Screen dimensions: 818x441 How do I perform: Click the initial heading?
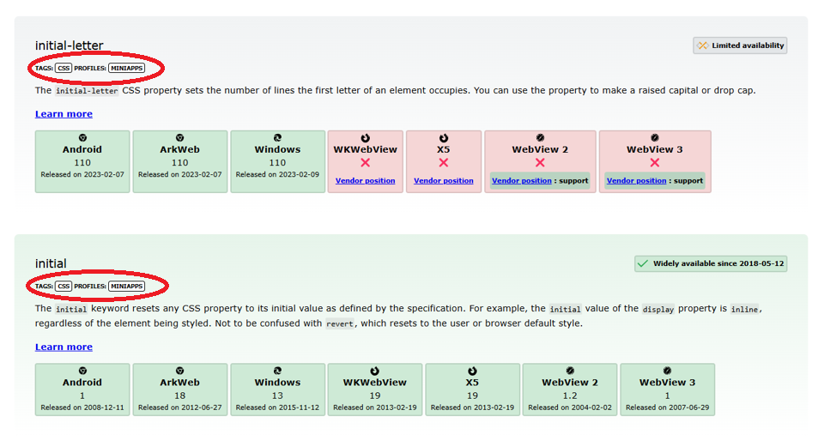[x=51, y=263]
